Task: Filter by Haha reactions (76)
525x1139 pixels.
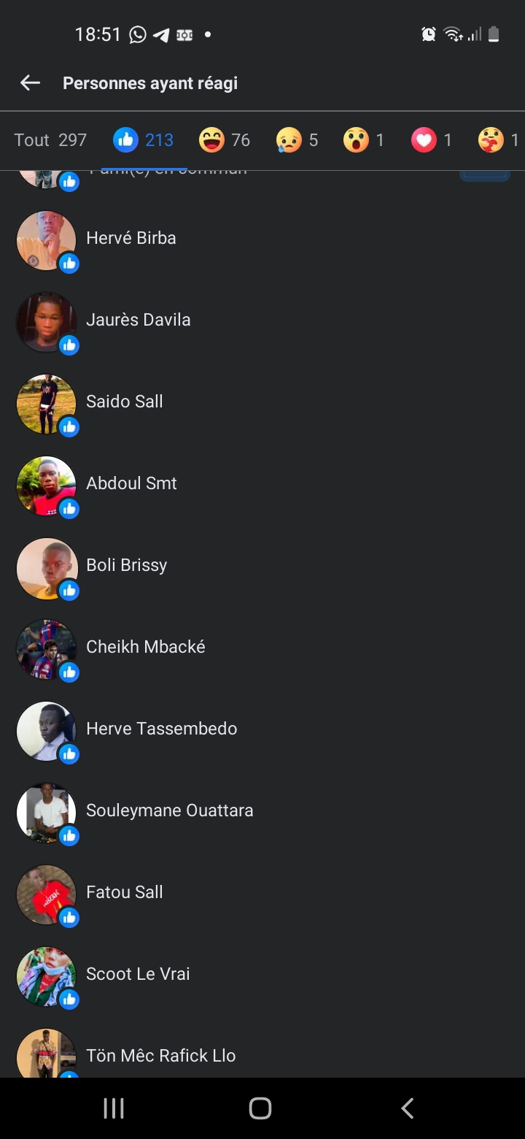Action: 225,139
